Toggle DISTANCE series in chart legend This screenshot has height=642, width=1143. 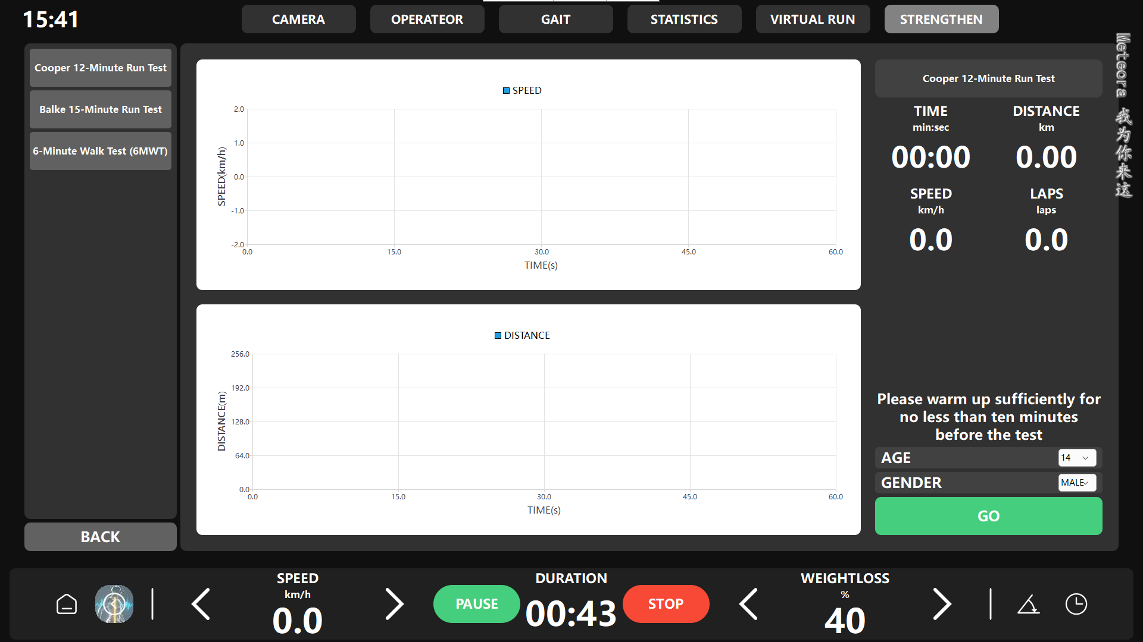(522, 335)
